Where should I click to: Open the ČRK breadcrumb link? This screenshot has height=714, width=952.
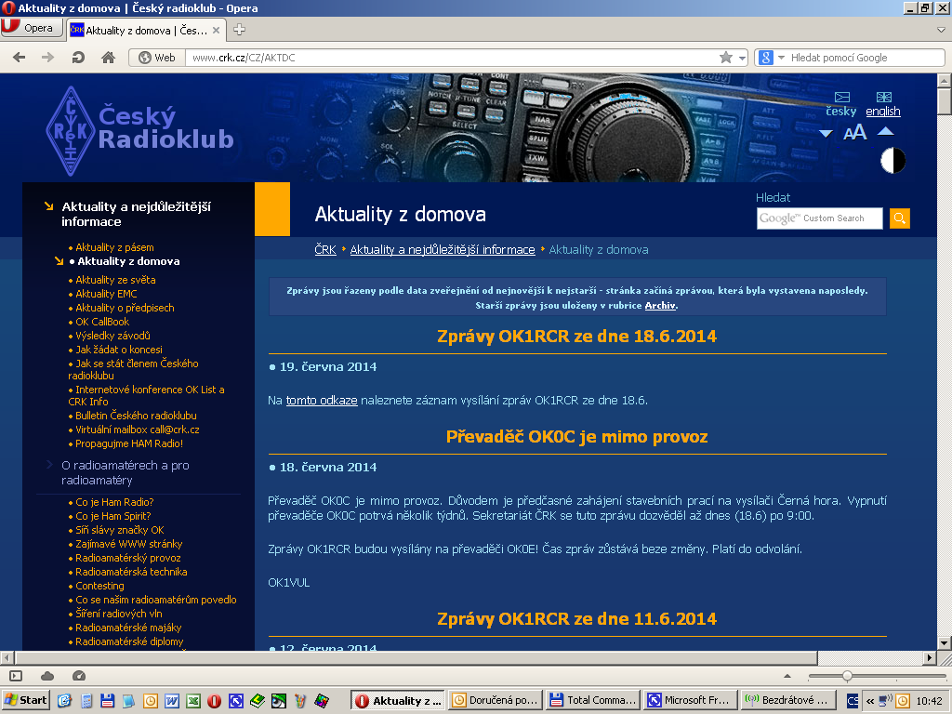(x=324, y=249)
